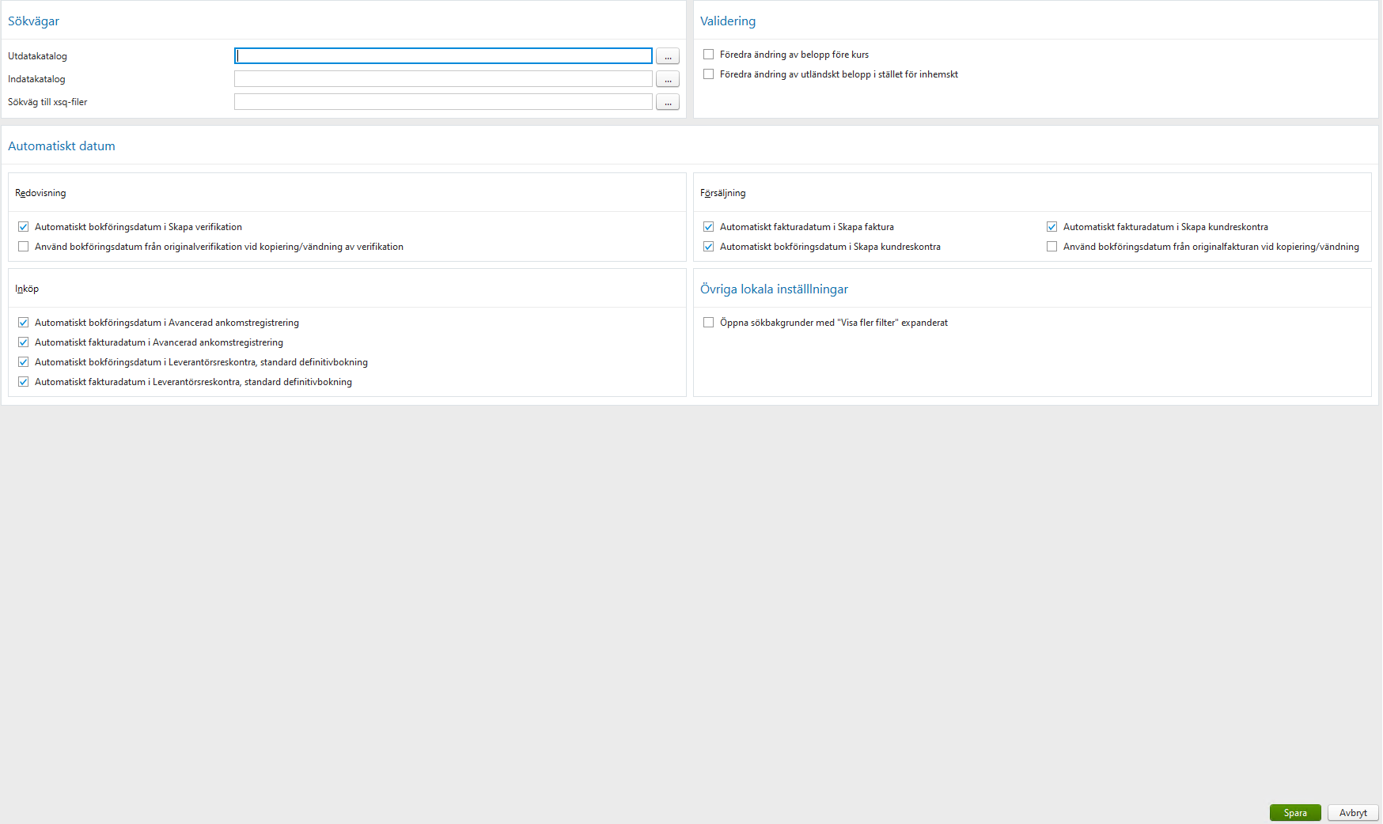Disable 'Automatiskt fakturadatum i Skapa faktura'

click(708, 226)
